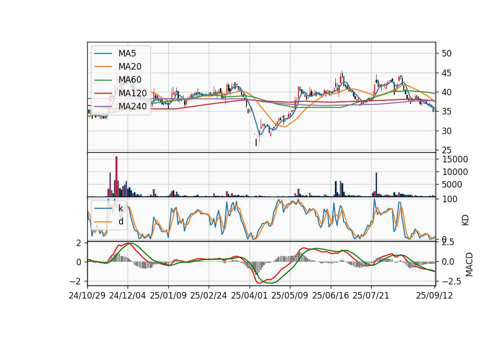Image resolution: width=484 pixels, height=348 pixels.
Task: Click the MA240 legend label
Action: pos(133,106)
